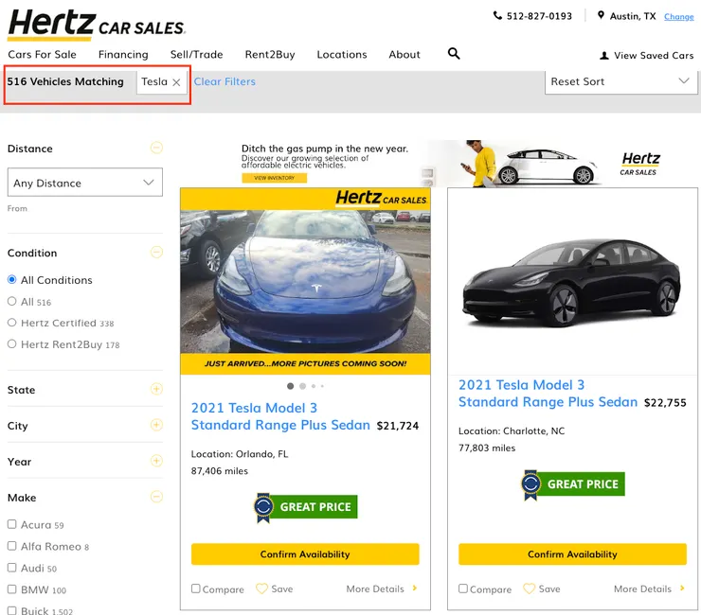This screenshot has width=701, height=615.
Task: Click the black Tesla photo thumbnail
Action: point(572,283)
